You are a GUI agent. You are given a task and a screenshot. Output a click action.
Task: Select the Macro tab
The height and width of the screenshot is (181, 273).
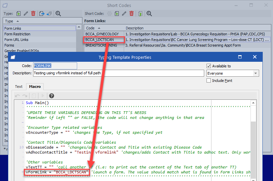[35, 87]
